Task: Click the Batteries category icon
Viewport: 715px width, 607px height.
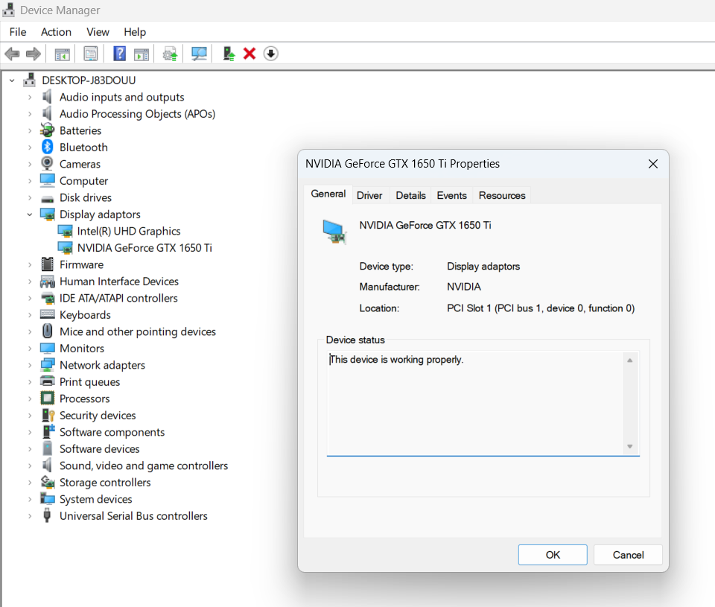Action: pyautogui.click(x=47, y=130)
